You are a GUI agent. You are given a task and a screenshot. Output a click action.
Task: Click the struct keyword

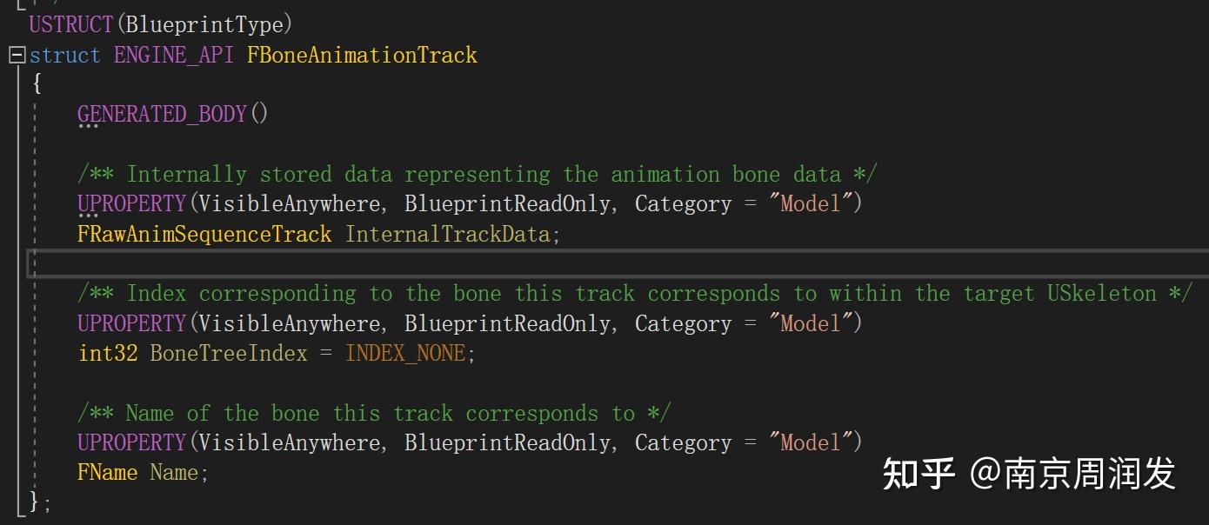65,56
